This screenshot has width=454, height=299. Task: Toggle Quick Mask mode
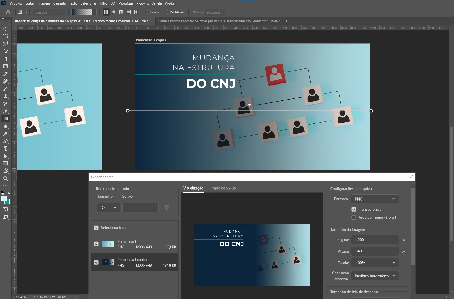5,209
